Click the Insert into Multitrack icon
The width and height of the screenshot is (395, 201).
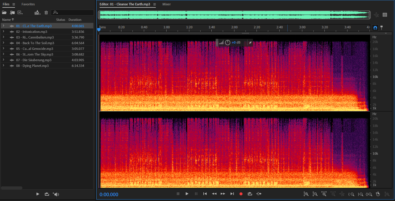click(x=37, y=13)
